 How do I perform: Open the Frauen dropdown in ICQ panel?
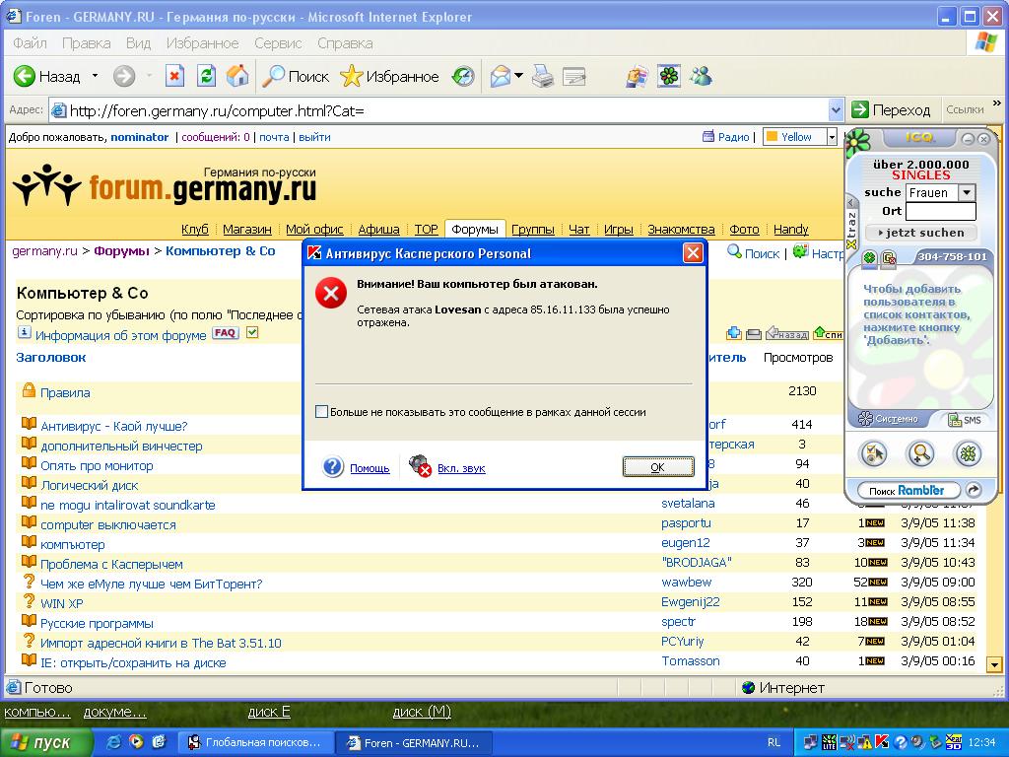(x=966, y=193)
